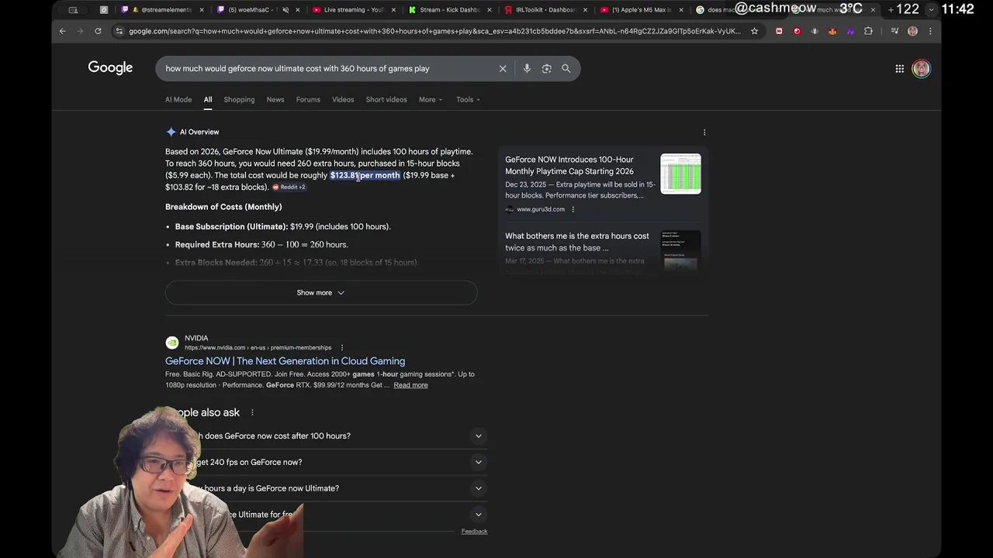The height and width of the screenshot is (558, 993).
Task: Switch to AI Mode tab
Action: click(178, 99)
